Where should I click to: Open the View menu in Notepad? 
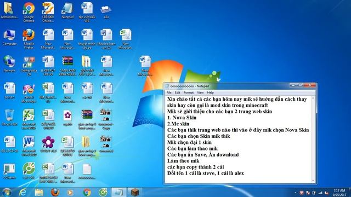coord(200,92)
